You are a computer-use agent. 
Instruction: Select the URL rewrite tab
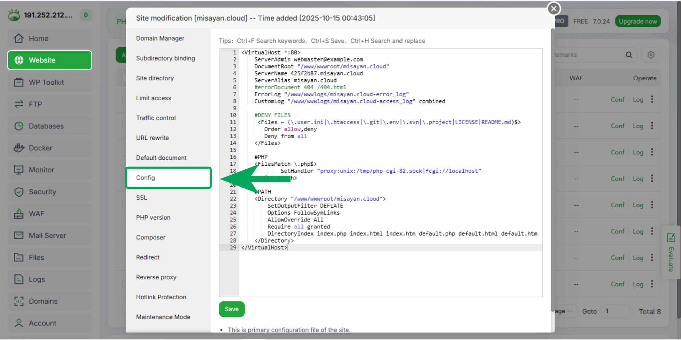[153, 138]
